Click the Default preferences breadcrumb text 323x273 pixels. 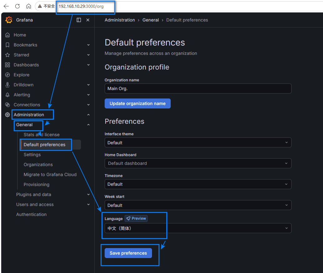pos(187,20)
